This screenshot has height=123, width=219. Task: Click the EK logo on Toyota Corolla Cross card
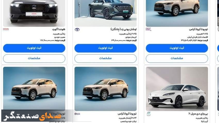tap(148, 29)
